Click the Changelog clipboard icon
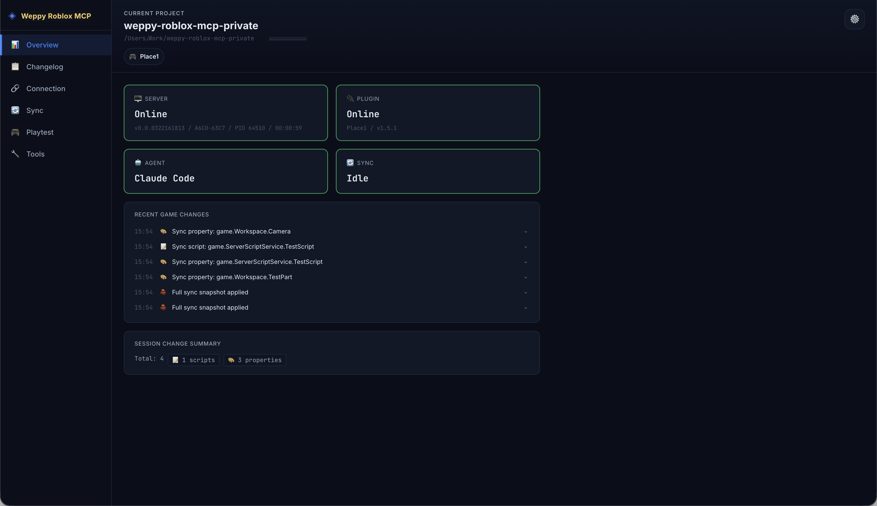This screenshot has height=506, width=877. 15,66
